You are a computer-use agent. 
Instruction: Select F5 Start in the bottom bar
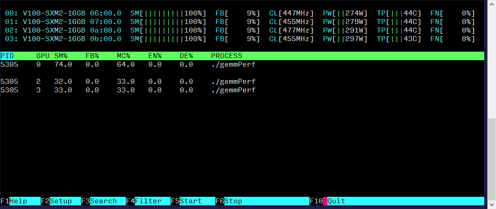coord(193,201)
